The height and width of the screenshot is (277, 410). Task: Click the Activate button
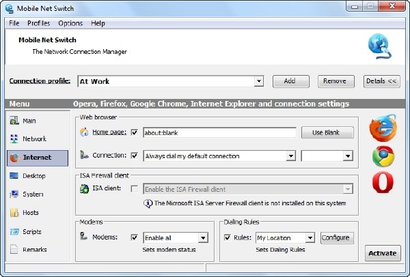click(383, 253)
